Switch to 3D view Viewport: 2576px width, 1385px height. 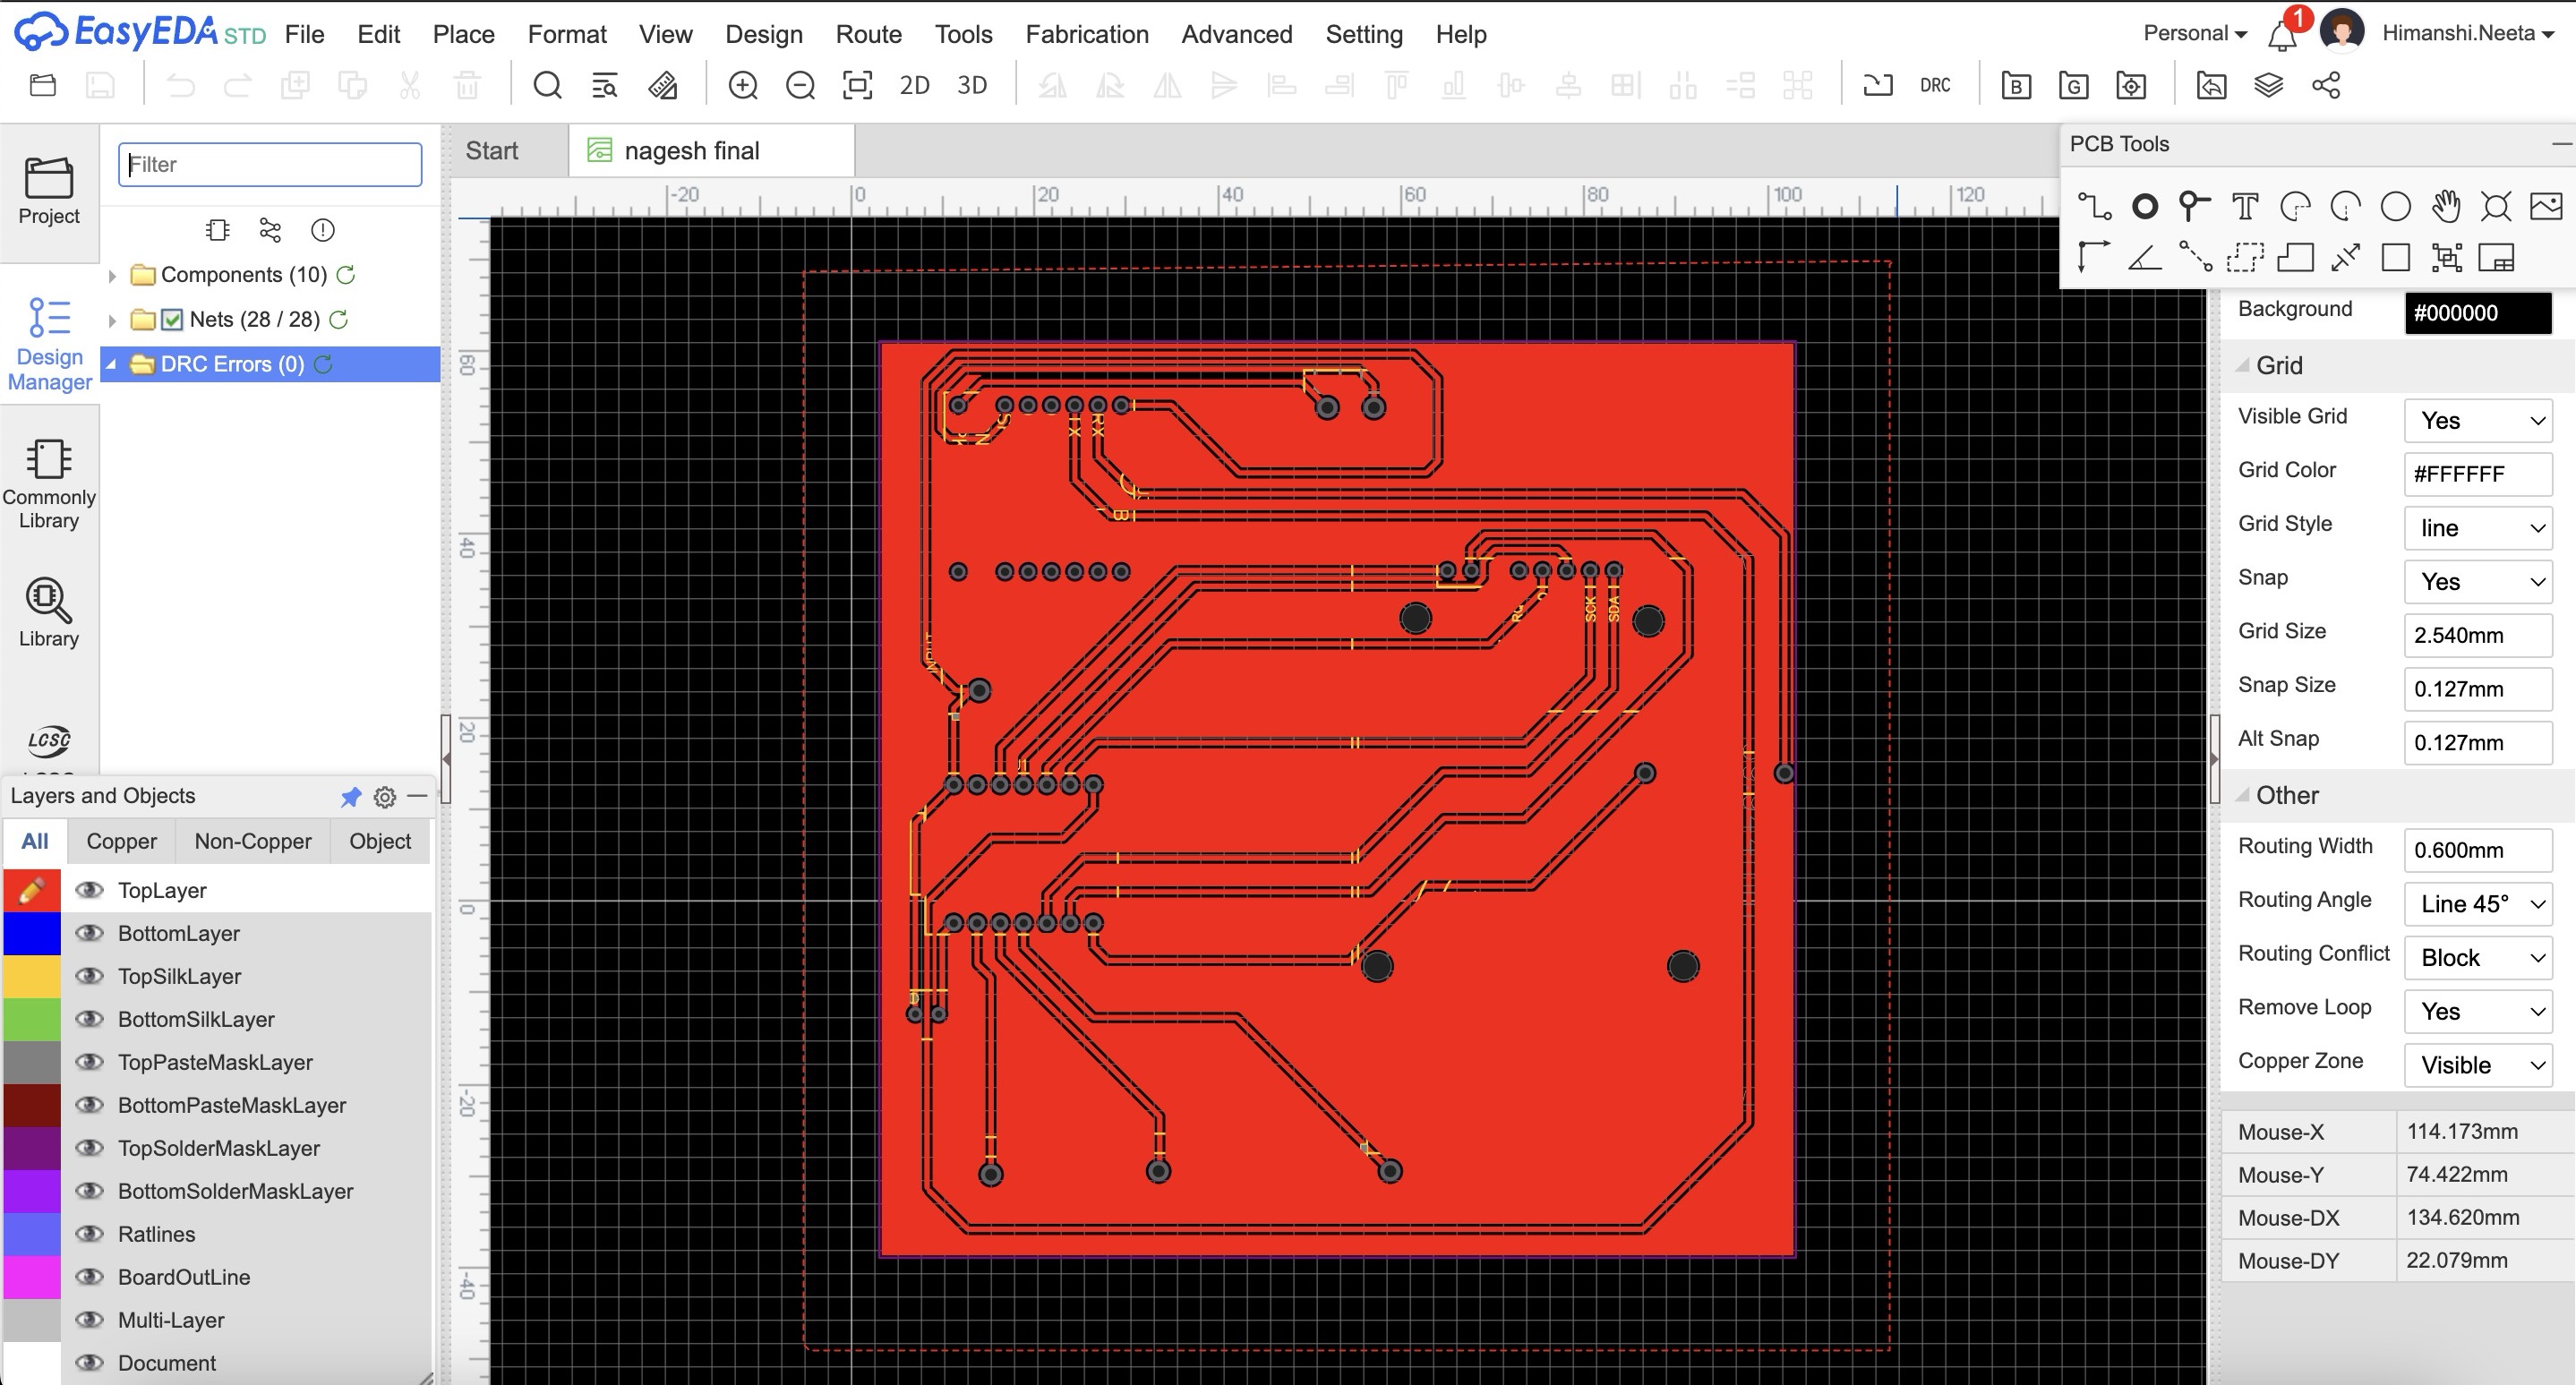click(972, 86)
